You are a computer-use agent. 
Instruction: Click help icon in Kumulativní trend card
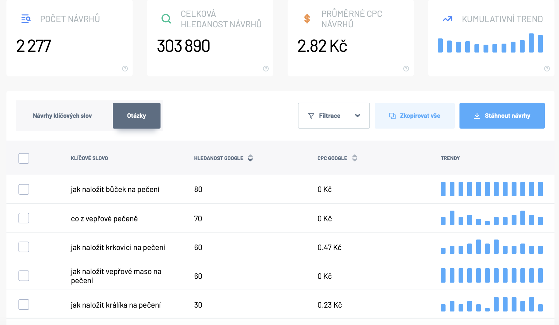[547, 69]
